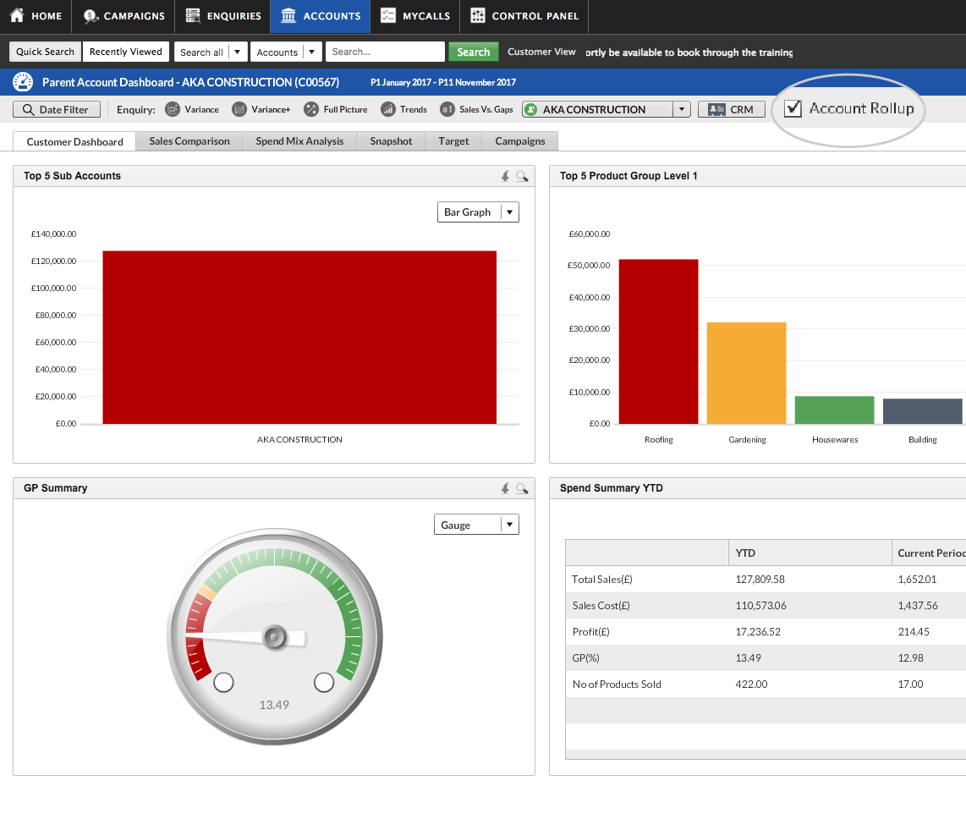Click the orange Gardening bar
Viewport: 966px width, 825px height.
point(747,373)
